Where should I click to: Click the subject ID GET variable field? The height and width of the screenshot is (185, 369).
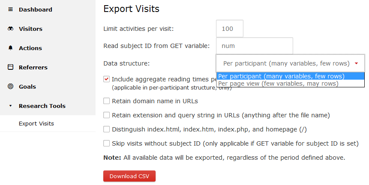[x=255, y=46]
